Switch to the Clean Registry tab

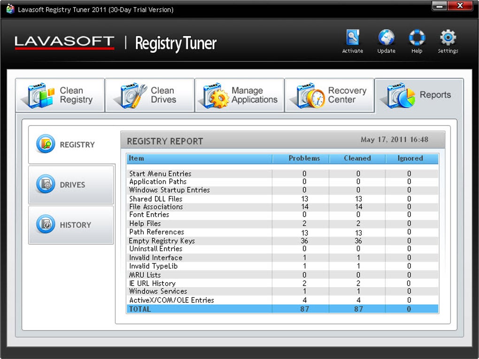click(x=60, y=95)
